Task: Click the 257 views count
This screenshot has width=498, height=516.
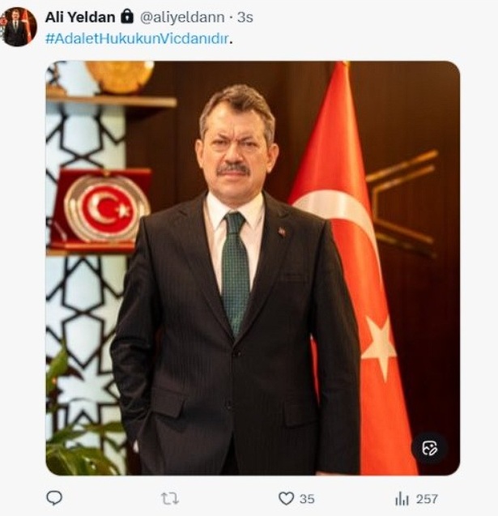Action: [x=427, y=499]
